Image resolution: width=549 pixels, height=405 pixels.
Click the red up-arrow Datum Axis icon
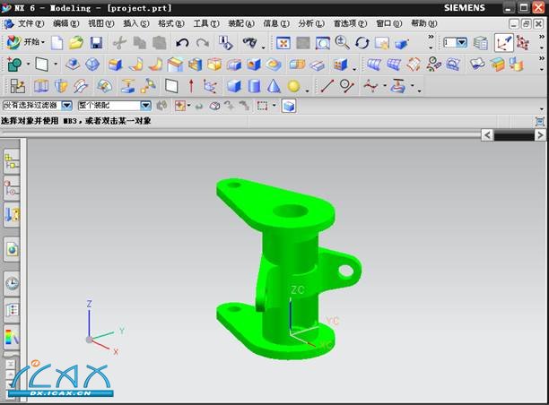tap(191, 86)
